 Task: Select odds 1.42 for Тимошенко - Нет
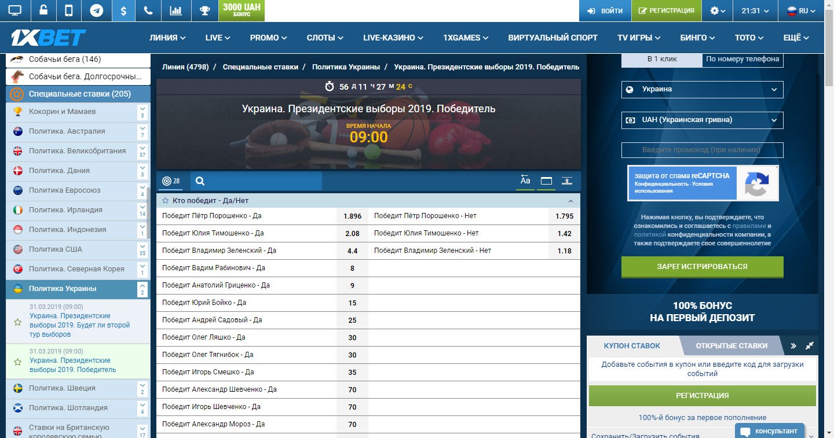564,234
